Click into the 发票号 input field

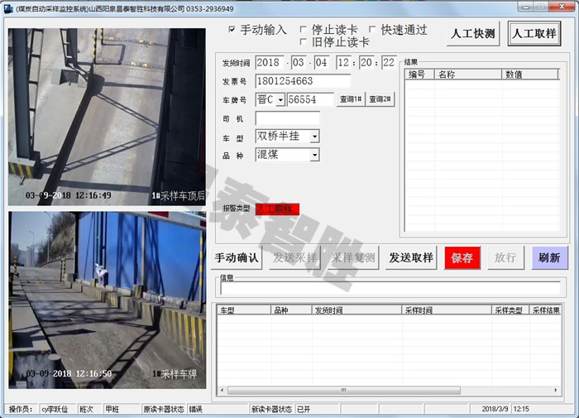[x=303, y=81]
